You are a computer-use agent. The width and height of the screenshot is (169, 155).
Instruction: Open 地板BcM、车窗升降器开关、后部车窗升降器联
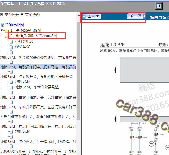38,97
